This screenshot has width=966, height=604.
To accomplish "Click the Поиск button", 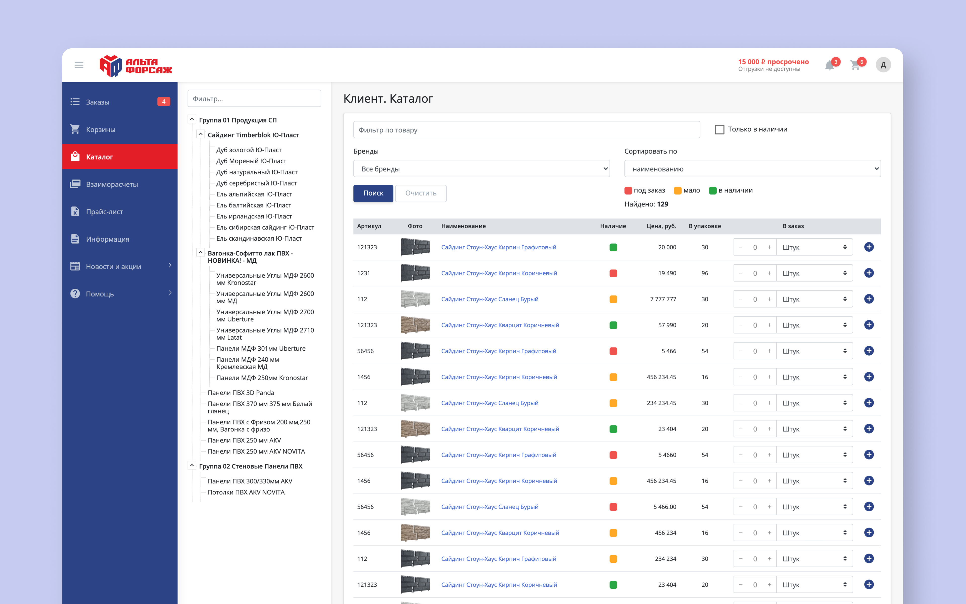I will click(373, 193).
